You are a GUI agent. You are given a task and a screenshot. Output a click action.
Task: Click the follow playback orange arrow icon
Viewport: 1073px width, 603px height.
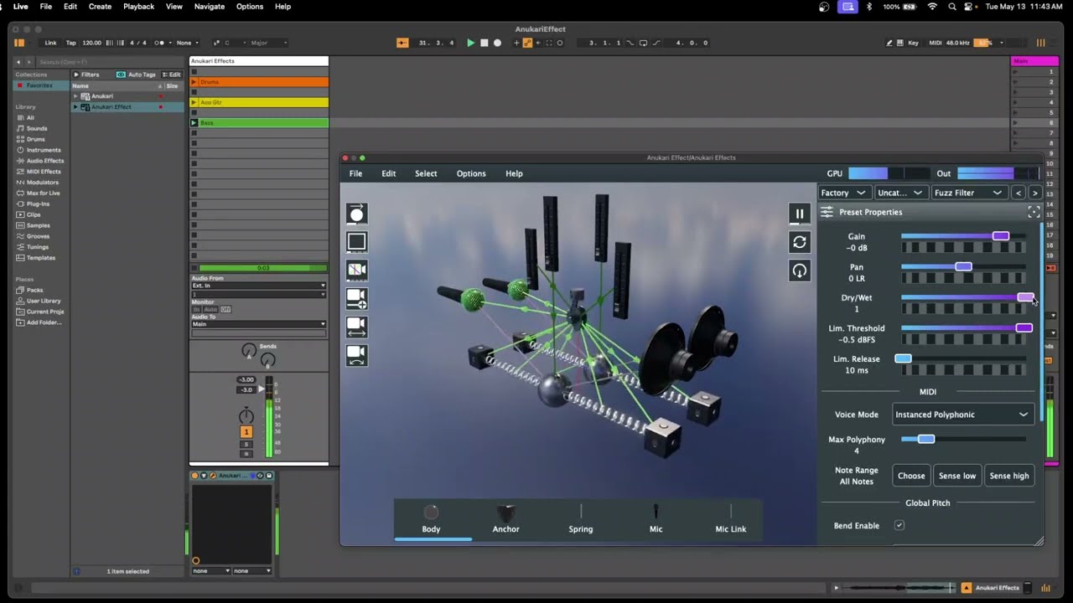click(x=402, y=43)
